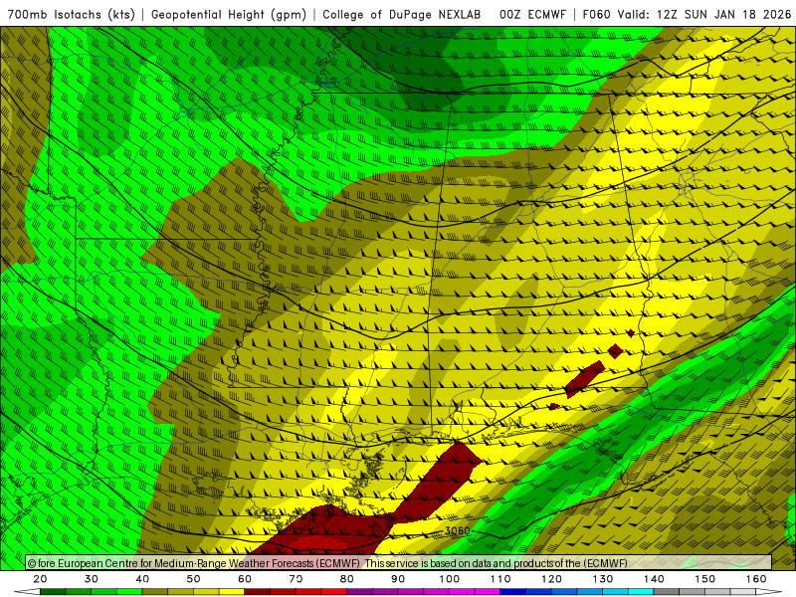Pick the bright green swatch just below 40
The image size is (796, 597).
click(129, 592)
